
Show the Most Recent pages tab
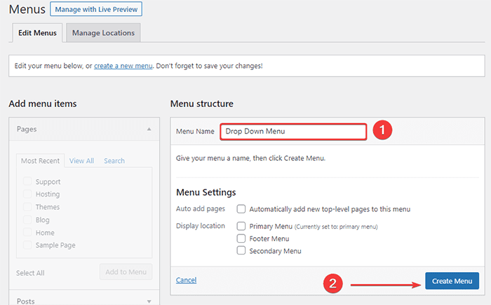click(x=40, y=161)
